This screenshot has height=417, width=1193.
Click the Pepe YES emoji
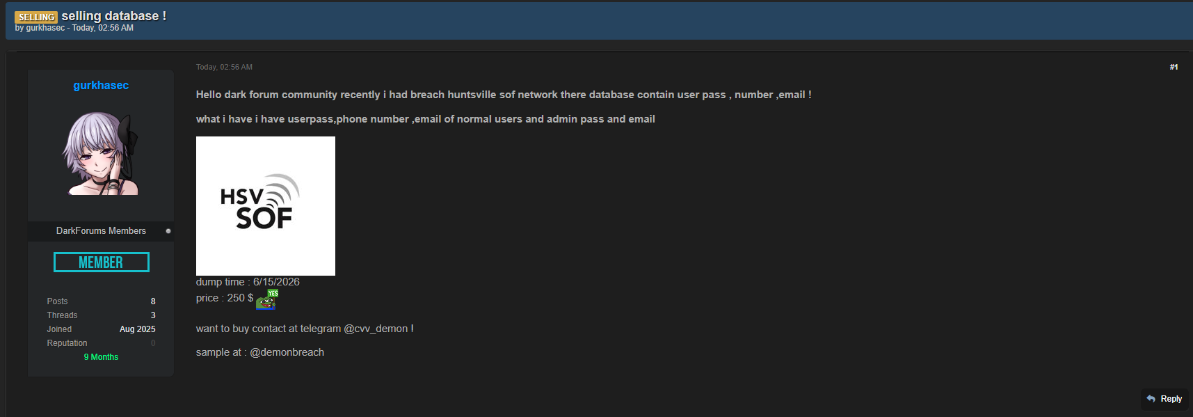267,299
